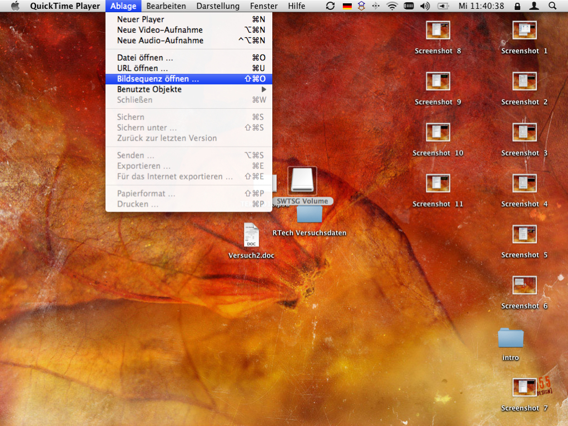Open Spotlight search magnifier
The height and width of the screenshot is (426, 568).
pyautogui.click(x=552, y=6)
